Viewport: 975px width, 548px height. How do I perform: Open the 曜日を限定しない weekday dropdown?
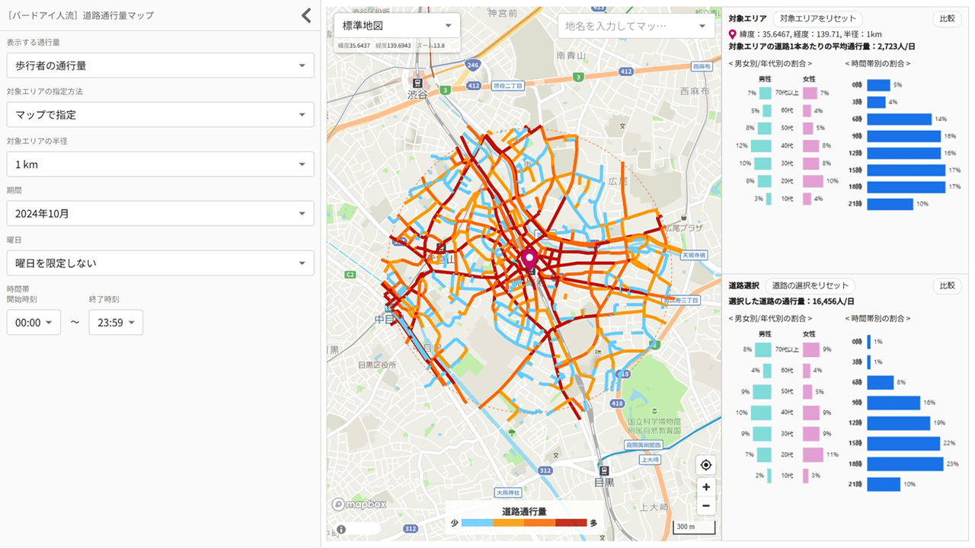[x=160, y=263]
